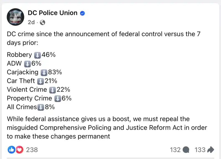Click the share arrow icon
This screenshot has width=221, height=159.
point(211,150)
